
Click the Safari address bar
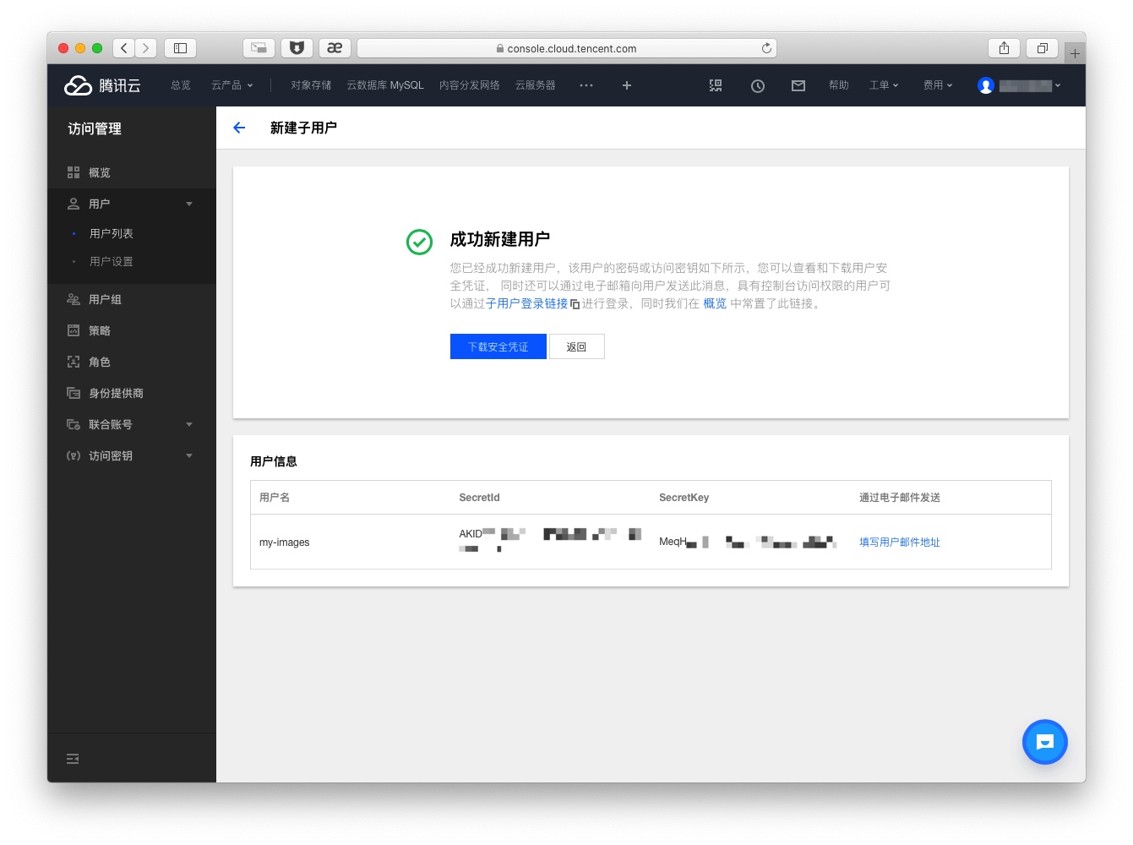click(567, 48)
